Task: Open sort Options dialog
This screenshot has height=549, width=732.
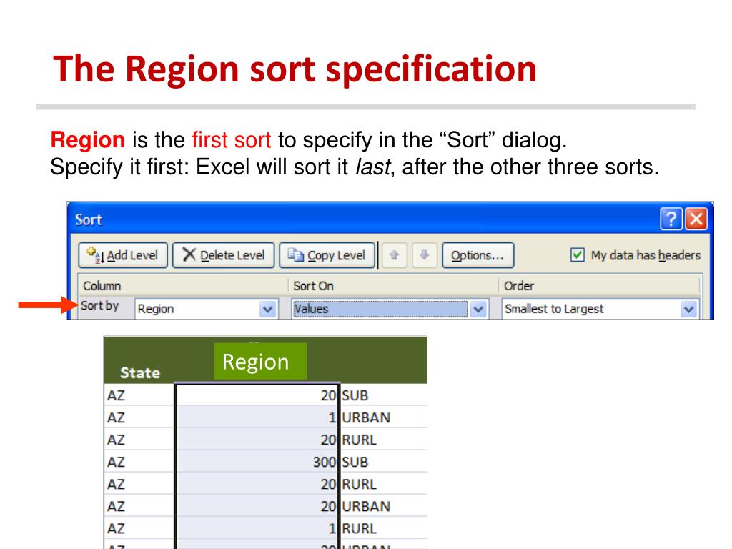Action: click(478, 255)
